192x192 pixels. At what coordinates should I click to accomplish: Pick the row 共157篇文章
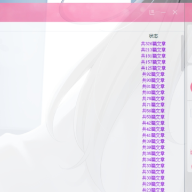click(x=154, y=62)
